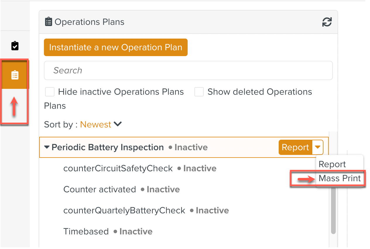Select counterCircuitSafetyCheck plan item
Screen dimensions: 370x249
pyautogui.click(x=118, y=168)
